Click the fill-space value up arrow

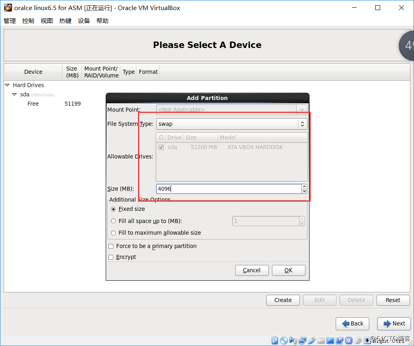(x=302, y=219)
